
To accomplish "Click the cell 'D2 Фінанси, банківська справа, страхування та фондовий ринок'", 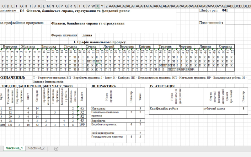I will (x=75, y=11).
